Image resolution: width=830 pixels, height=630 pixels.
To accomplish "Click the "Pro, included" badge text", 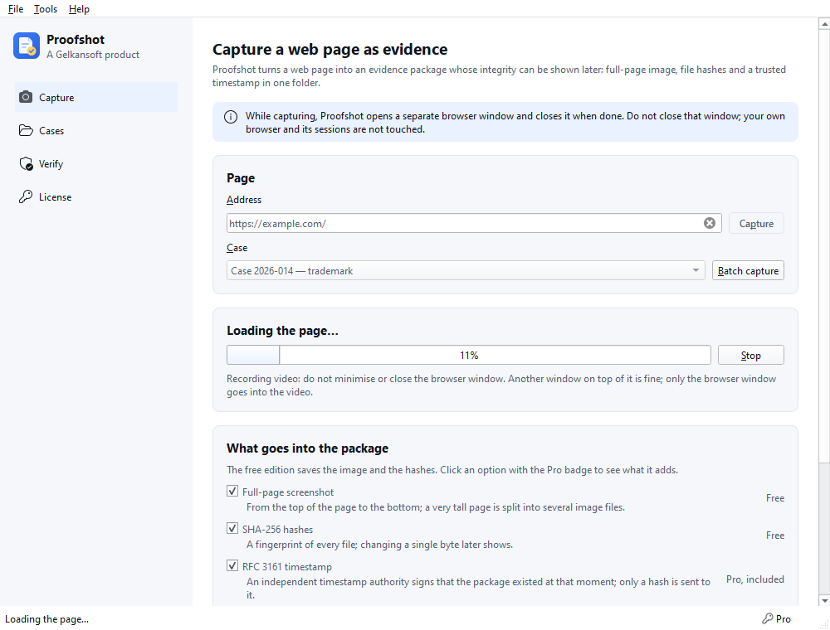I will [754, 579].
